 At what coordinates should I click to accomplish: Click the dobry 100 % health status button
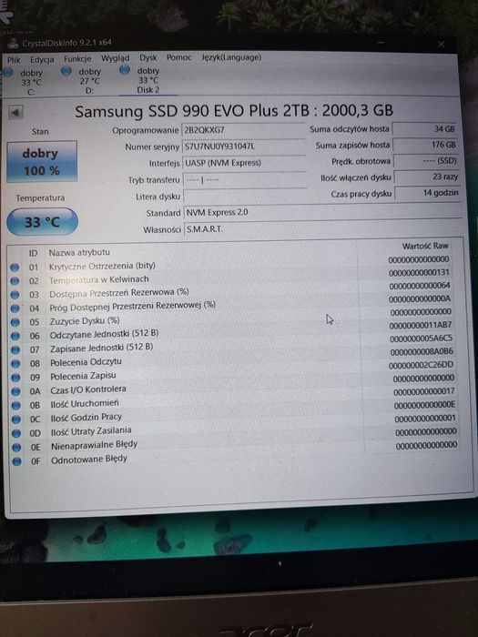(x=42, y=162)
